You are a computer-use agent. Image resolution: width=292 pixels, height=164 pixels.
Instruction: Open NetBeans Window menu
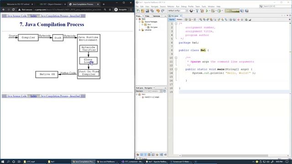(x=211, y=6)
